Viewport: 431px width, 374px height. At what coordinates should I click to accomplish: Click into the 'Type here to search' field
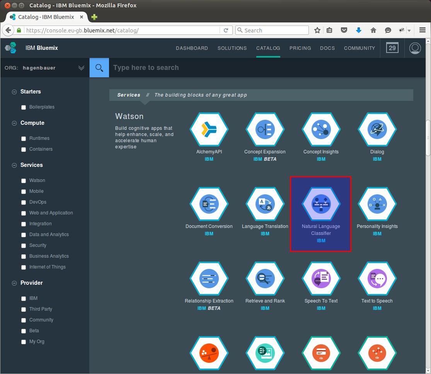point(267,68)
